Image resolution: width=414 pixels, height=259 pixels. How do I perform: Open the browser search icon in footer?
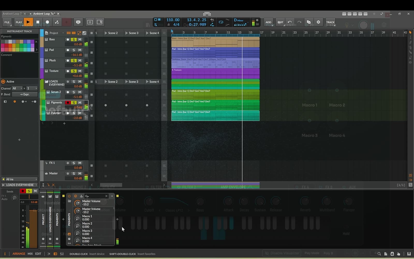click(x=379, y=254)
